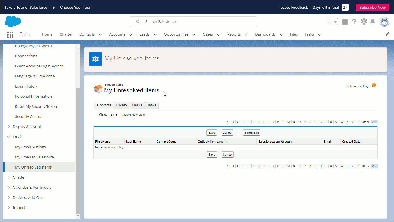Screen dimensions: 394x222
Task: Open the Chatter nav tab
Action: tap(66, 34)
